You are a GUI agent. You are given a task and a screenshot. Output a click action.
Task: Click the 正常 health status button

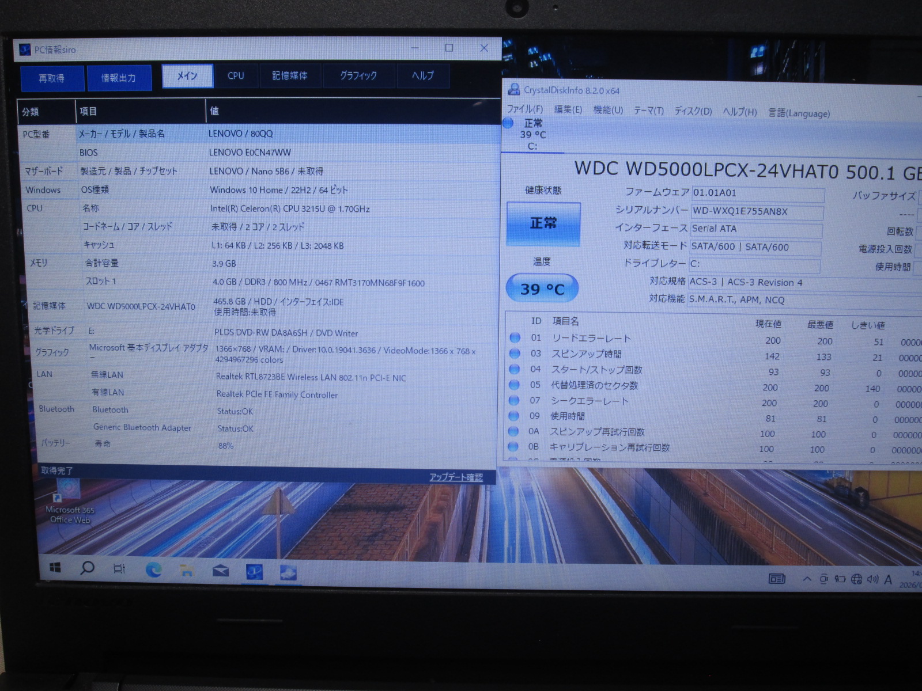click(x=543, y=223)
